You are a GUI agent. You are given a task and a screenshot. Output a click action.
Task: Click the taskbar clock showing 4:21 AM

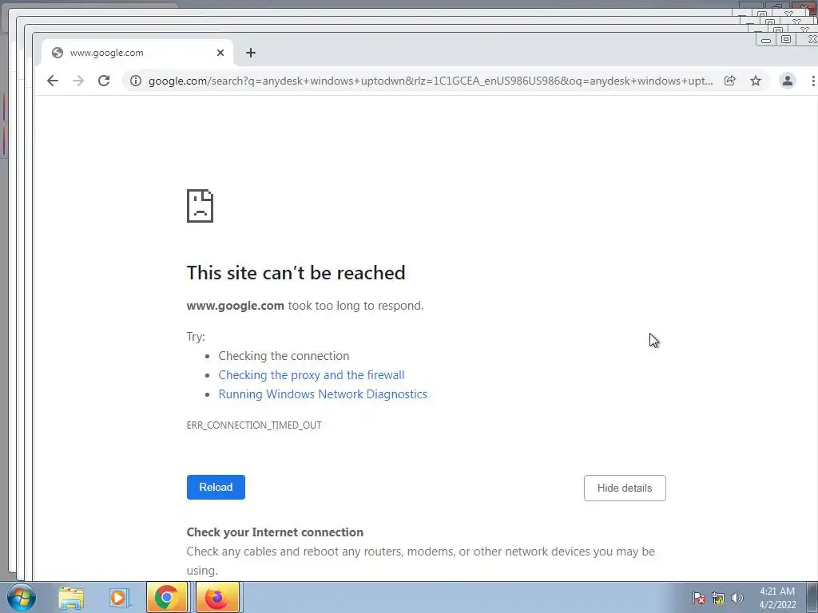tap(777, 598)
